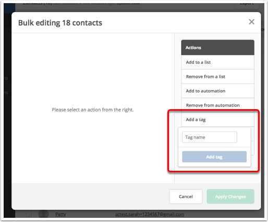The width and height of the screenshot is (268, 222).
Task: Focus the Tag name input field
Action: click(x=210, y=137)
